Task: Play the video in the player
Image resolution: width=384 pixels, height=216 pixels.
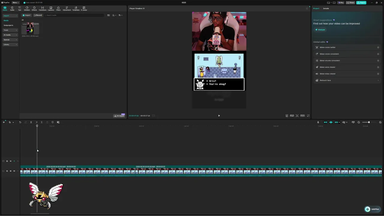Action: (x=219, y=115)
